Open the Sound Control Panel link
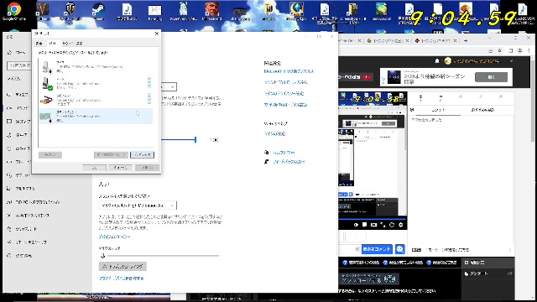This screenshot has height=302, width=537. [286, 82]
